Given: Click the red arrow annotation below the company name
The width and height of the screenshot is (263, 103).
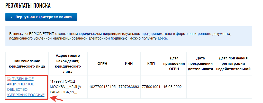Looking at the screenshot, I should [56, 98].
